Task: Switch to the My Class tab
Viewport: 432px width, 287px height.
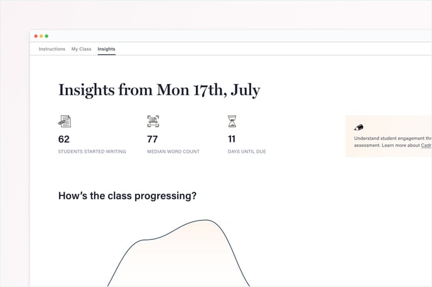Action: 81,49
